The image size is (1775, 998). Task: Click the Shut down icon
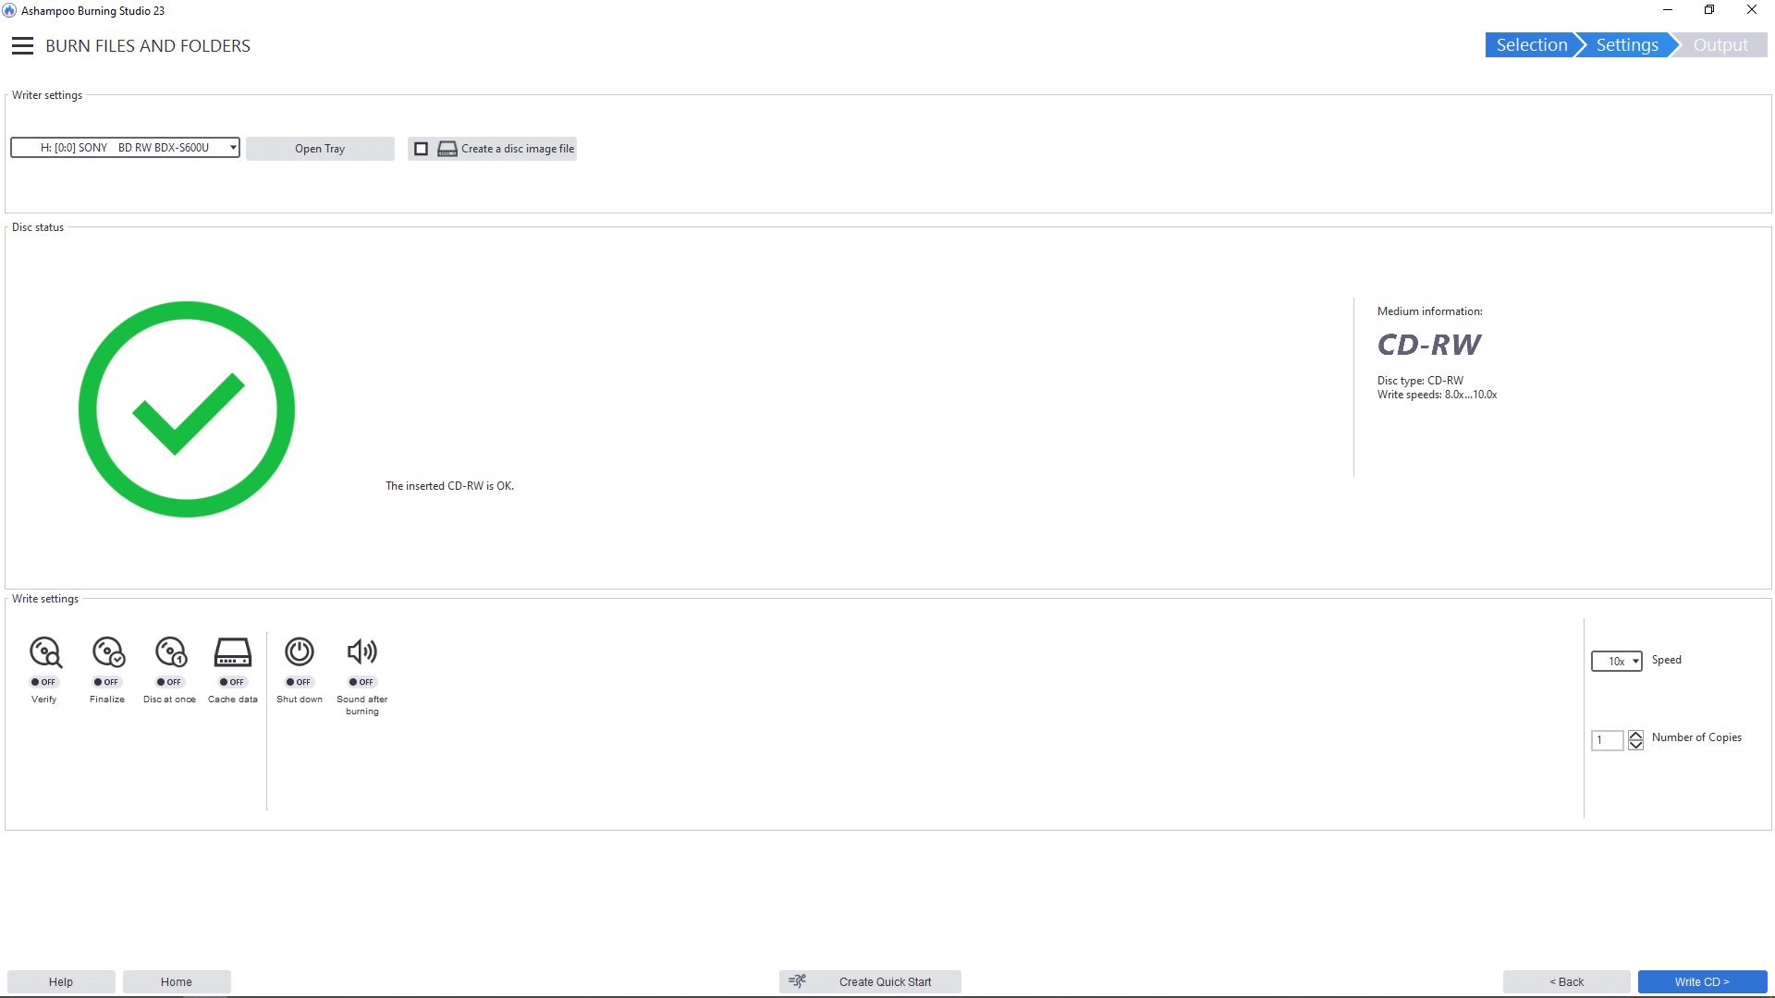tap(298, 650)
